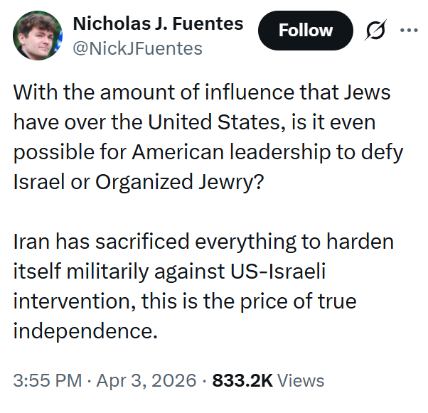Click the circular profile avatar photo
This screenshot has width=428, height=413.
(x=38, y=36)
